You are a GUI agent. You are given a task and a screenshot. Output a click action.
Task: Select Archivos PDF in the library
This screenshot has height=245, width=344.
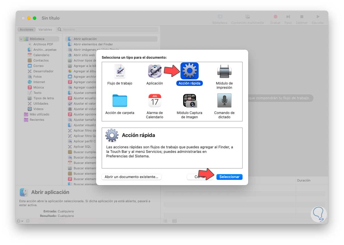click(43, 44)
